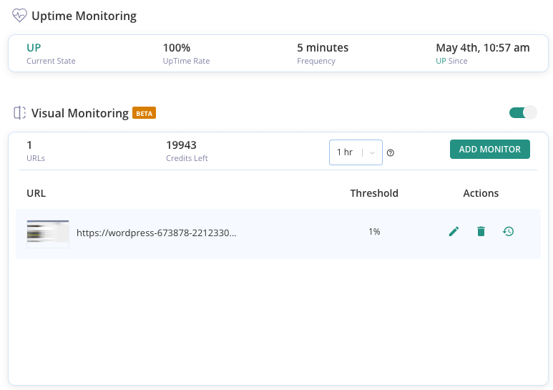Click the Actions column header
Image resolution: width=553 pixels, height=390 pixels.
(481, 193)
